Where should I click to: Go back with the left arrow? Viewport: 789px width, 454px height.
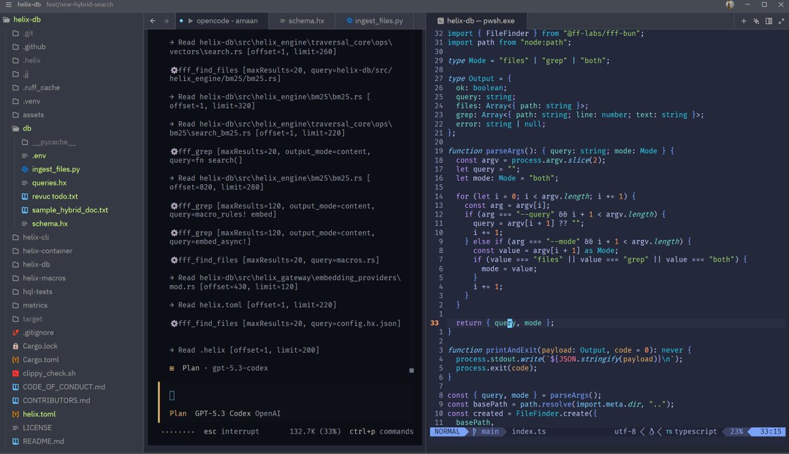click(x=153, y=20)
